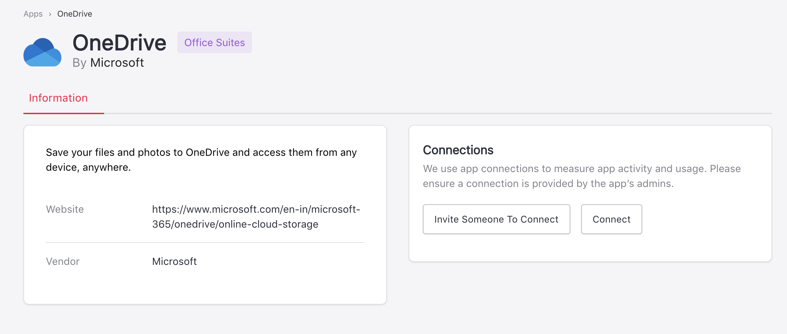Click the OneDrive cloud logo icon
The height and width of the screenshot is (334, 787).
(x=42, y=52)
